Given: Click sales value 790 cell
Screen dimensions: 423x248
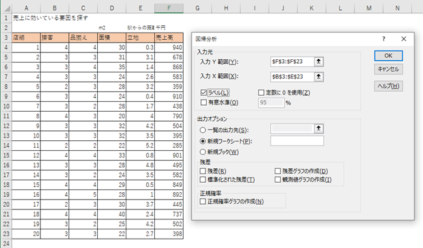Looking at the screenshot, I should pos(169,116).
